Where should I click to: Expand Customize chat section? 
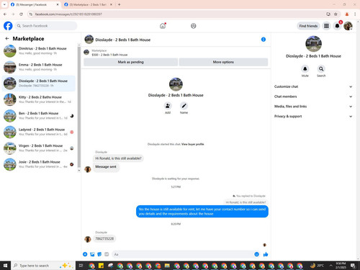click(x=313, y=86)
